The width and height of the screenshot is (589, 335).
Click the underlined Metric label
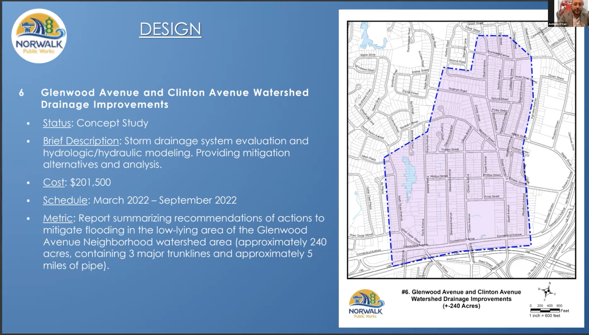(x=58, y=218)
